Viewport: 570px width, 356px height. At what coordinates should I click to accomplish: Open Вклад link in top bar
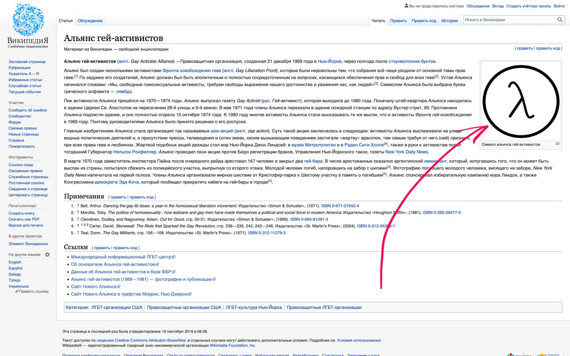498,6
